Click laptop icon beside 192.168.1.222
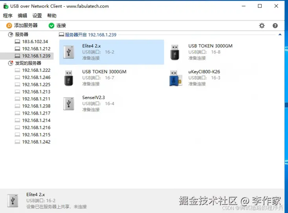The width and height of the screenshot is (288, 213). coord(17,70)
